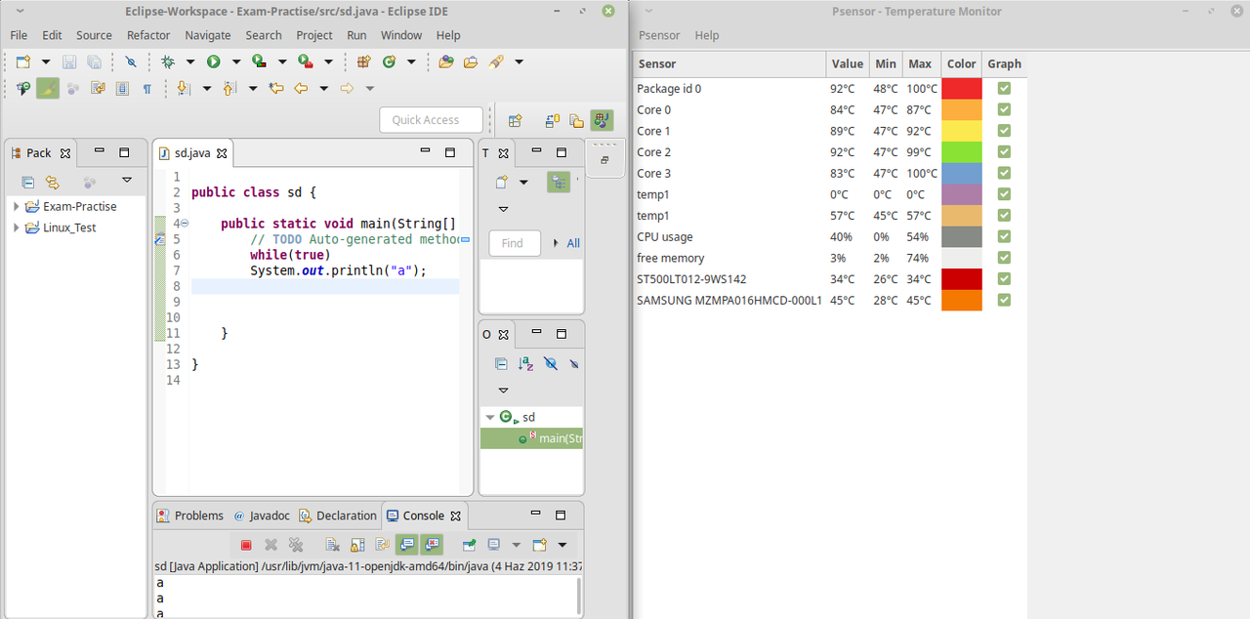The image size is (1250, 619).
Task: Toggle Show Whitespace Characters pilcrow icon
Action: tap(147, 88)
